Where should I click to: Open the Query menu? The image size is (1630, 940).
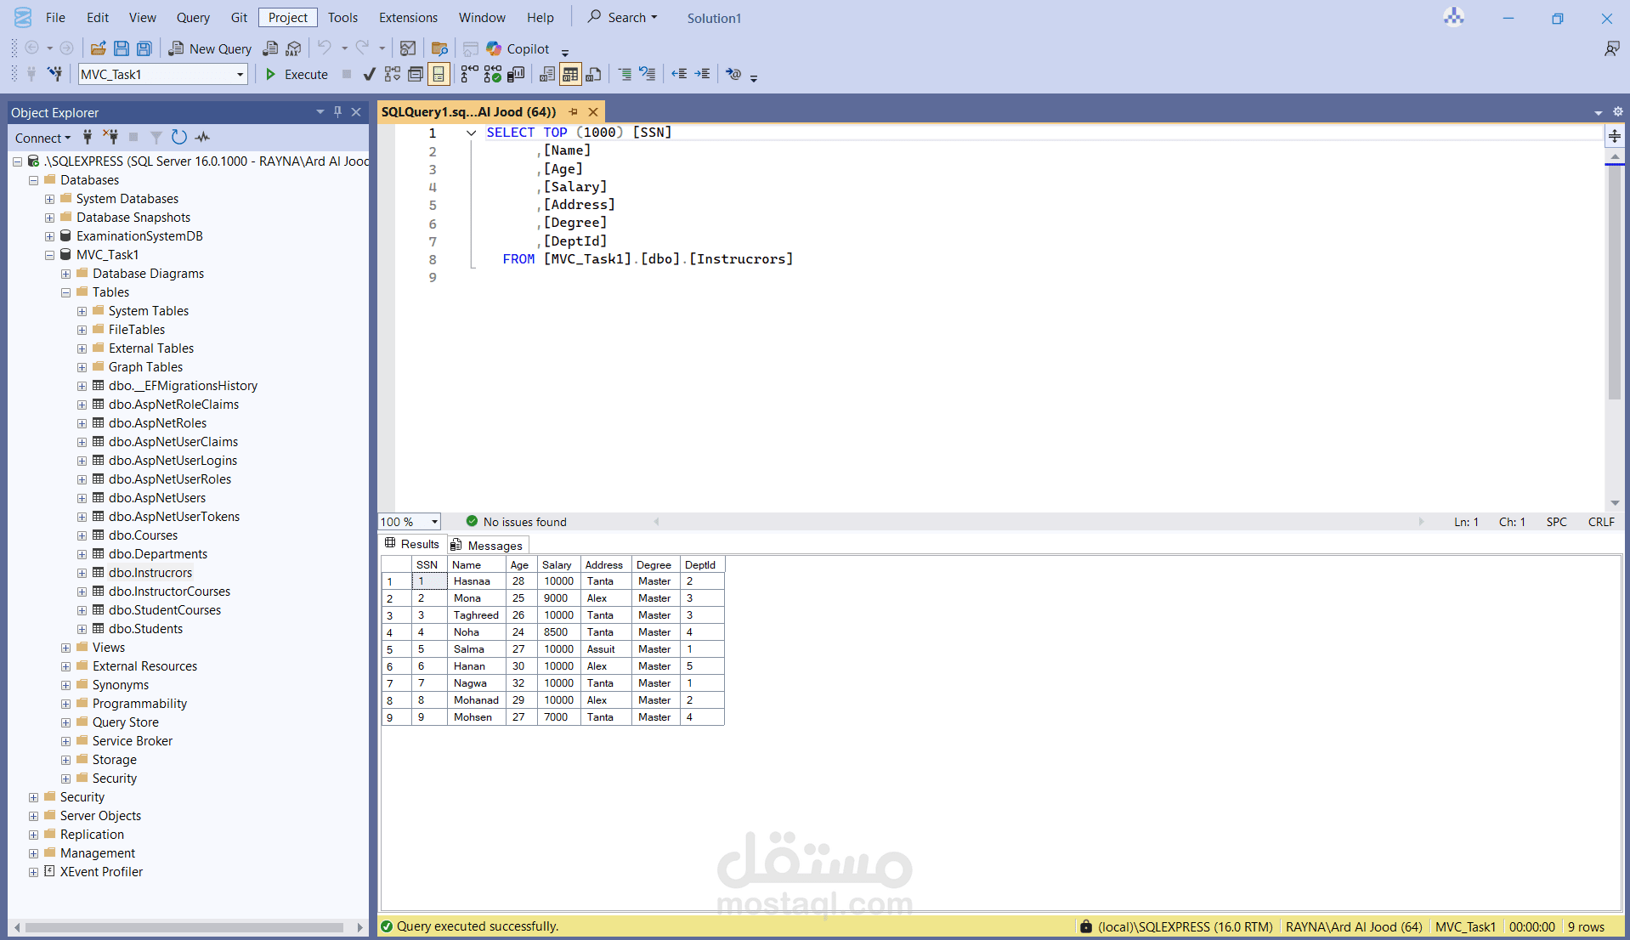(x=193, y=17)
